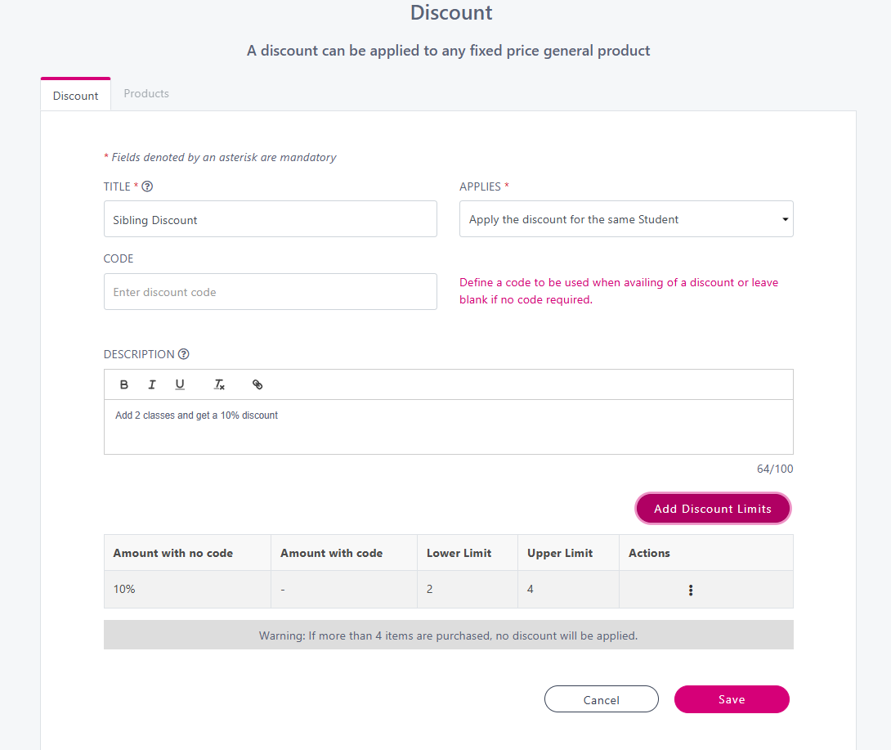The image size is (891, 750).
Task: Click the Upper Limit column header
Action: (x=560, y=553)
